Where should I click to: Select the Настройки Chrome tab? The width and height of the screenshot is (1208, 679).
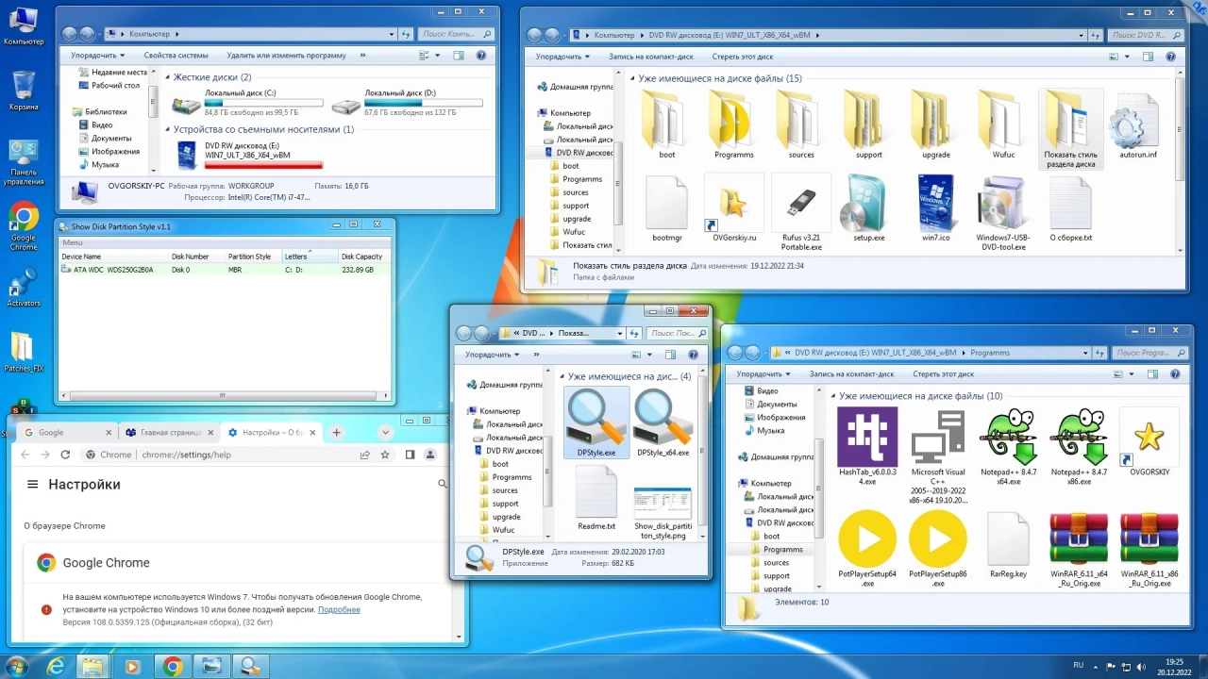[273, 433]
